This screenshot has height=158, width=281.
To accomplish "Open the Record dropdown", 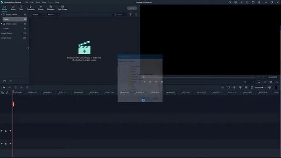I will (x=53, y=14).
